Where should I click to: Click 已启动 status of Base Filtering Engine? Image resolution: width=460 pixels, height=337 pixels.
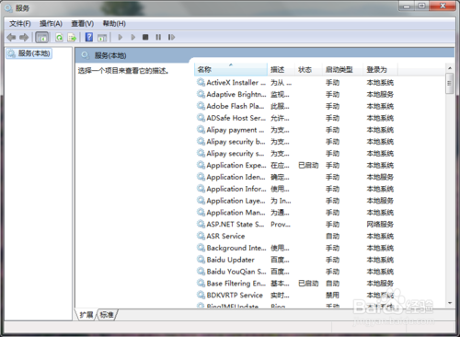(308, 284)
